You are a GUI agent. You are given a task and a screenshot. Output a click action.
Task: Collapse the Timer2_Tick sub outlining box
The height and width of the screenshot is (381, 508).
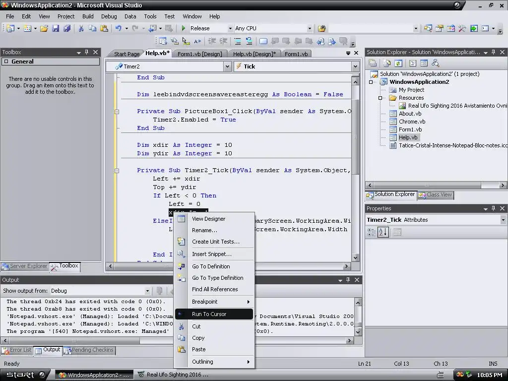coord(117,171)
